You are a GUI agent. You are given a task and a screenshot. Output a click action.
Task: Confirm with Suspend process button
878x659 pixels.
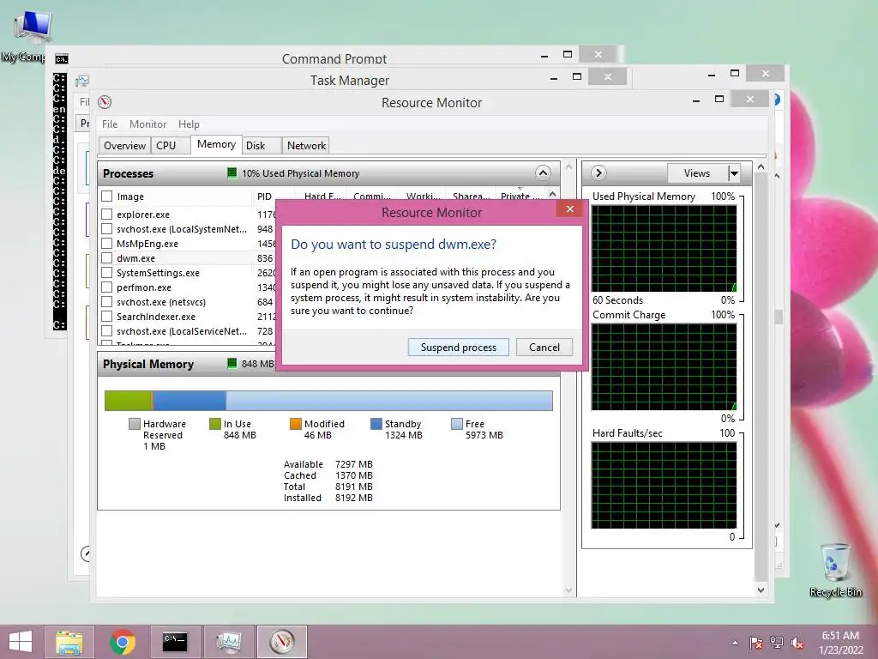click(459, 348)
